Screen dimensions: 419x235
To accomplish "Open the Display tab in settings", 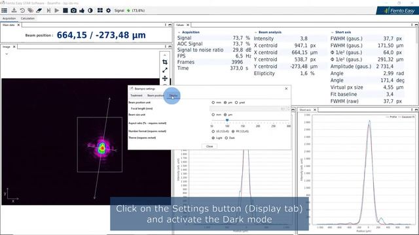I will pos(173,95).
